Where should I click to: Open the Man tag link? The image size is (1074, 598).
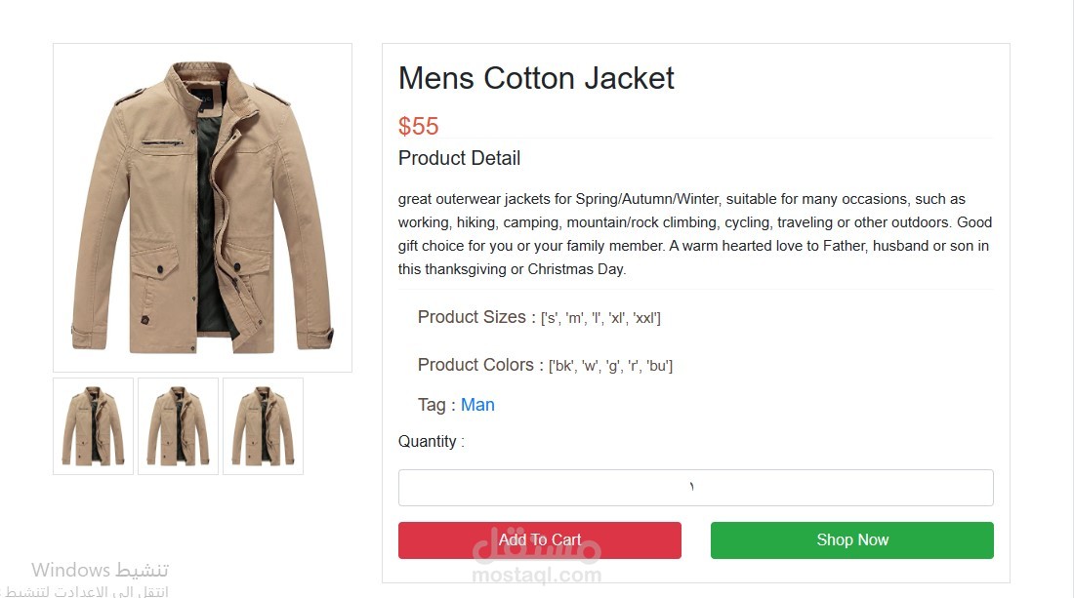click(477, 405)
